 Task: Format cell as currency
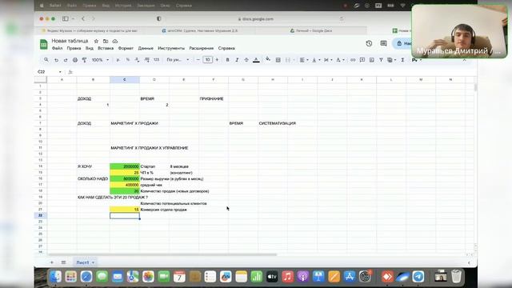[118, 60]
